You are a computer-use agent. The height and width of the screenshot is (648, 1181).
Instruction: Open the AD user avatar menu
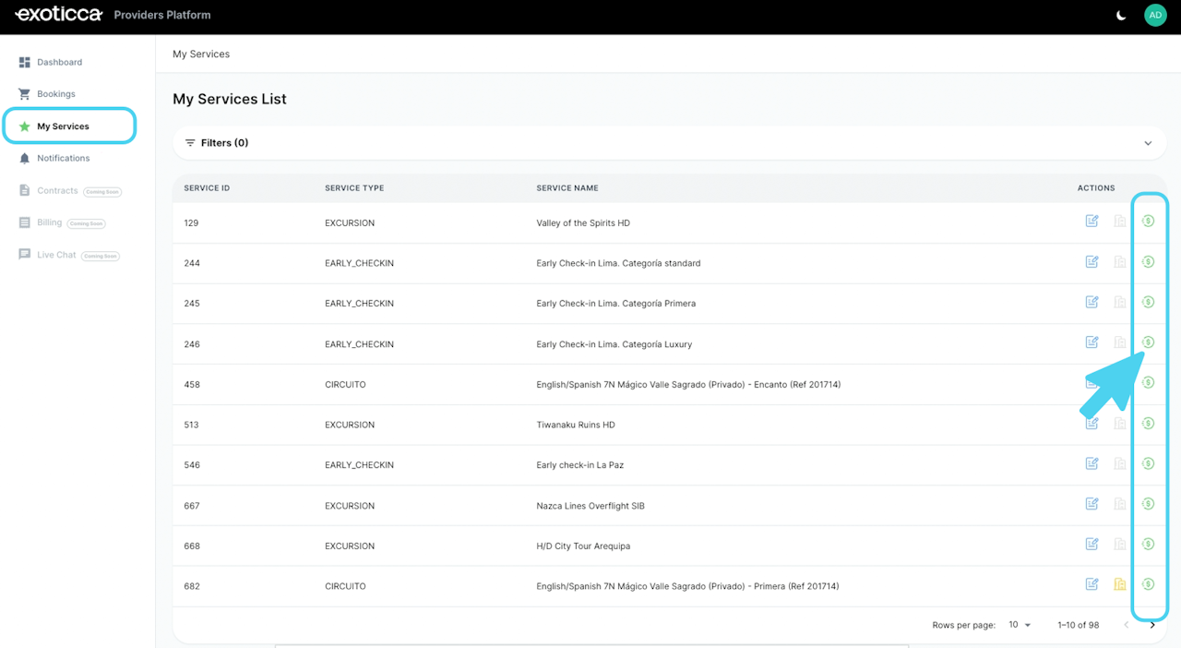(1155, 15)
